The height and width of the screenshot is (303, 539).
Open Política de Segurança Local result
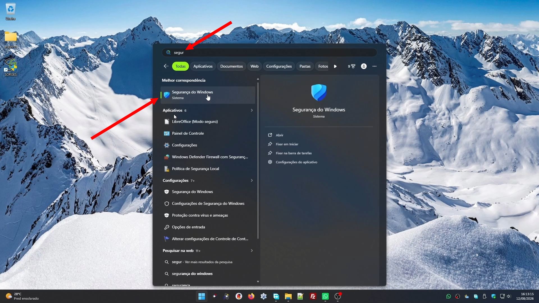(x=208, y=169)
